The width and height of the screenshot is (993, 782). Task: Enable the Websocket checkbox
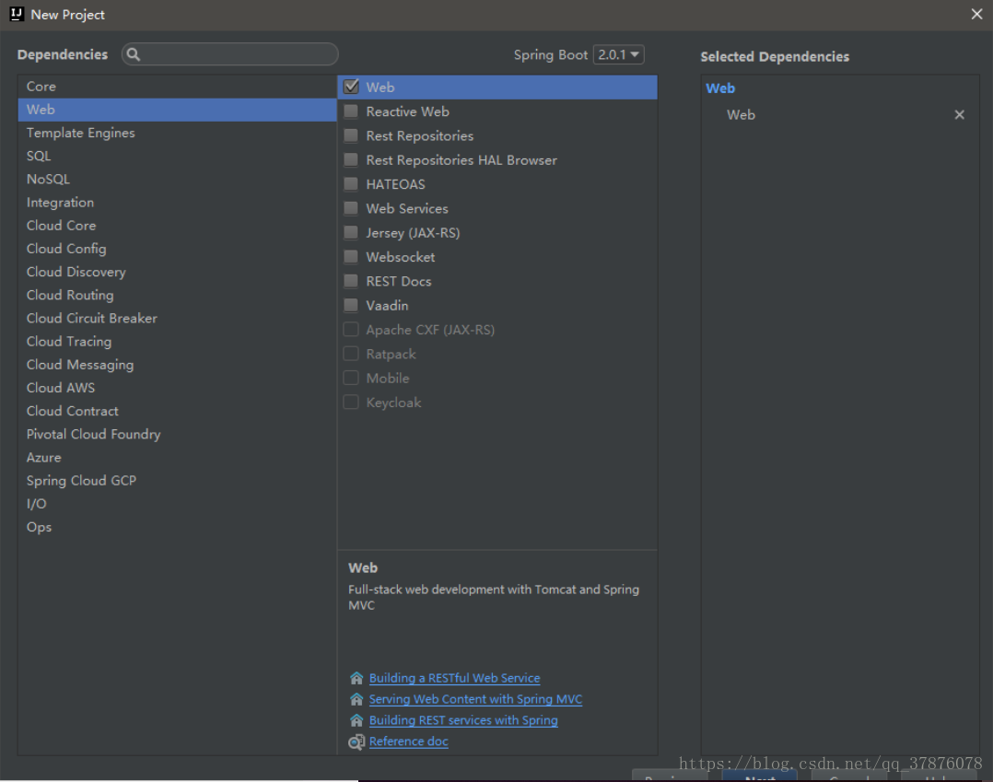coord(351,257)
